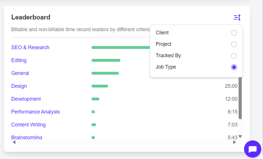This screenshot has width=263, height=159.
Task: Click the scroll left arrow
Action: tap(14, 142)
